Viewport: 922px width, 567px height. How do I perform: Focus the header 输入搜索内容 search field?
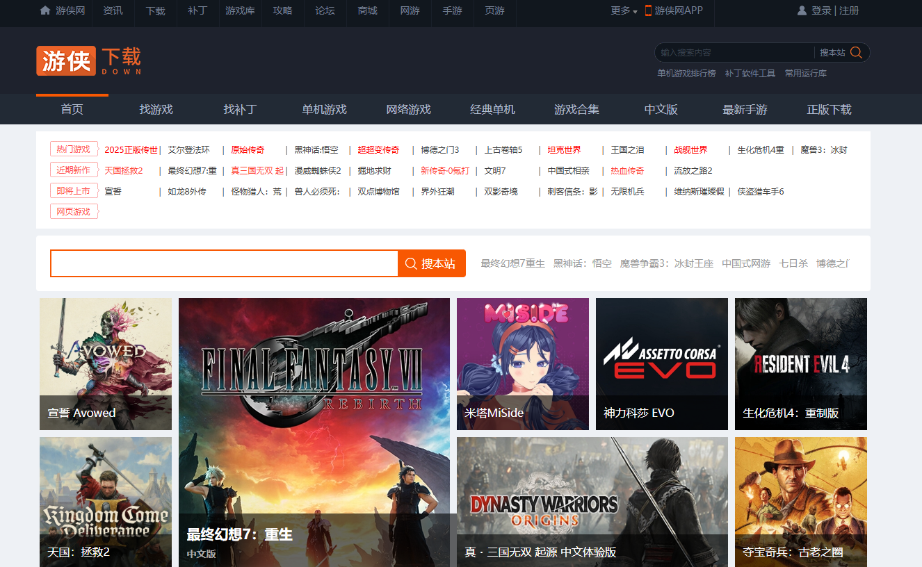click(734, 52)
